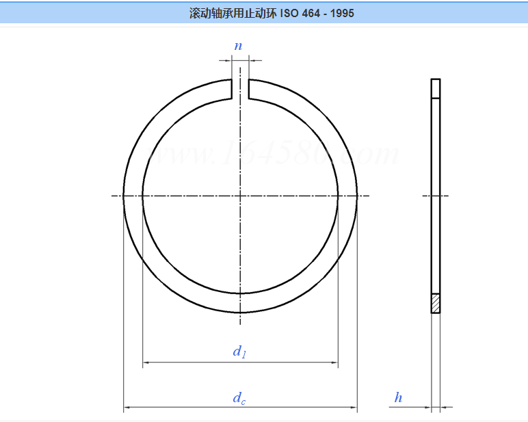The height and width of the screenshot is (422, 528).
Task: Click the centerline intersection inside the ring
Action: 240,196
